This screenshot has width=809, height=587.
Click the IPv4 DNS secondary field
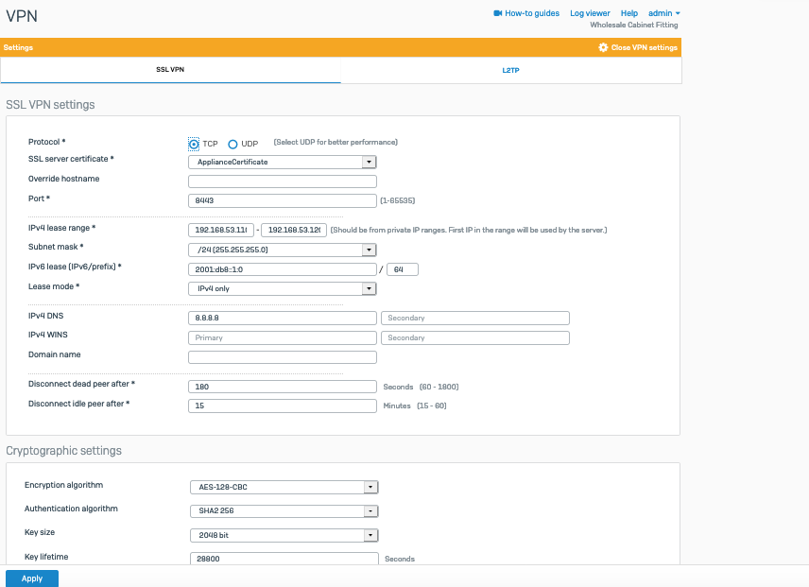click(474, 318)
